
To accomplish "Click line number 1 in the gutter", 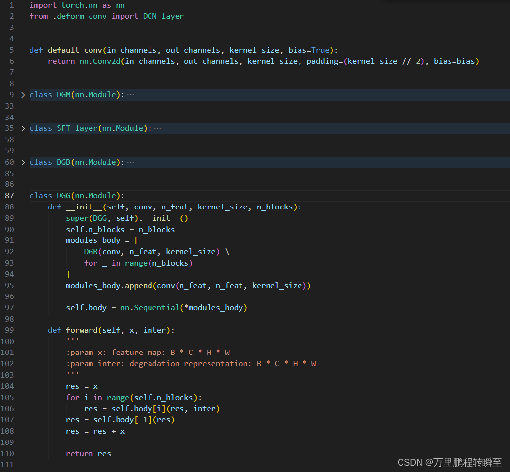I will (12, 5).
